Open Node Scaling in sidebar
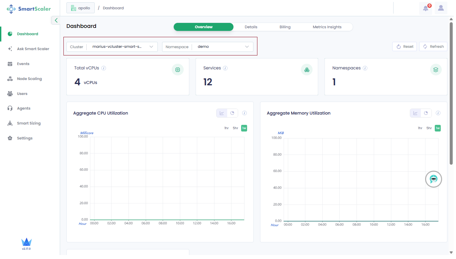 coord(29,79)
